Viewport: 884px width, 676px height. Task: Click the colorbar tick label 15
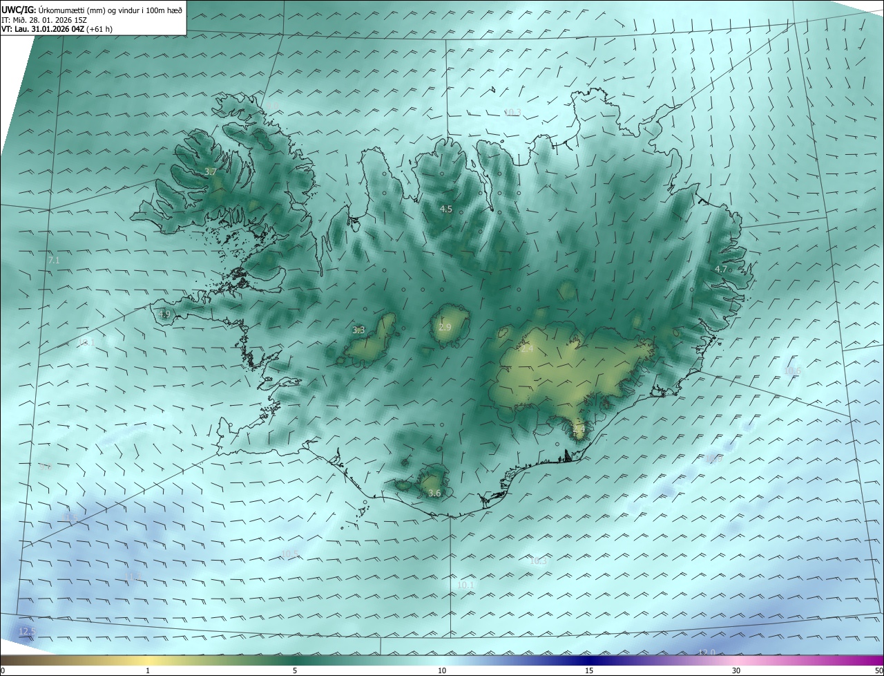tap(589, 671)
